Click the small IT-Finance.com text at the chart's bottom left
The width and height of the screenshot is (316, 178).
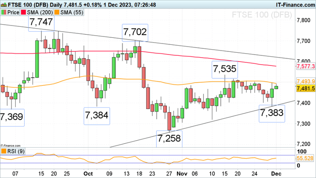click(10, 146)
